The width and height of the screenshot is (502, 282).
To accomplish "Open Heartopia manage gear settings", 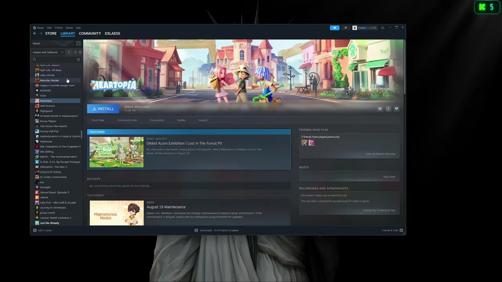I will (380, 108).
